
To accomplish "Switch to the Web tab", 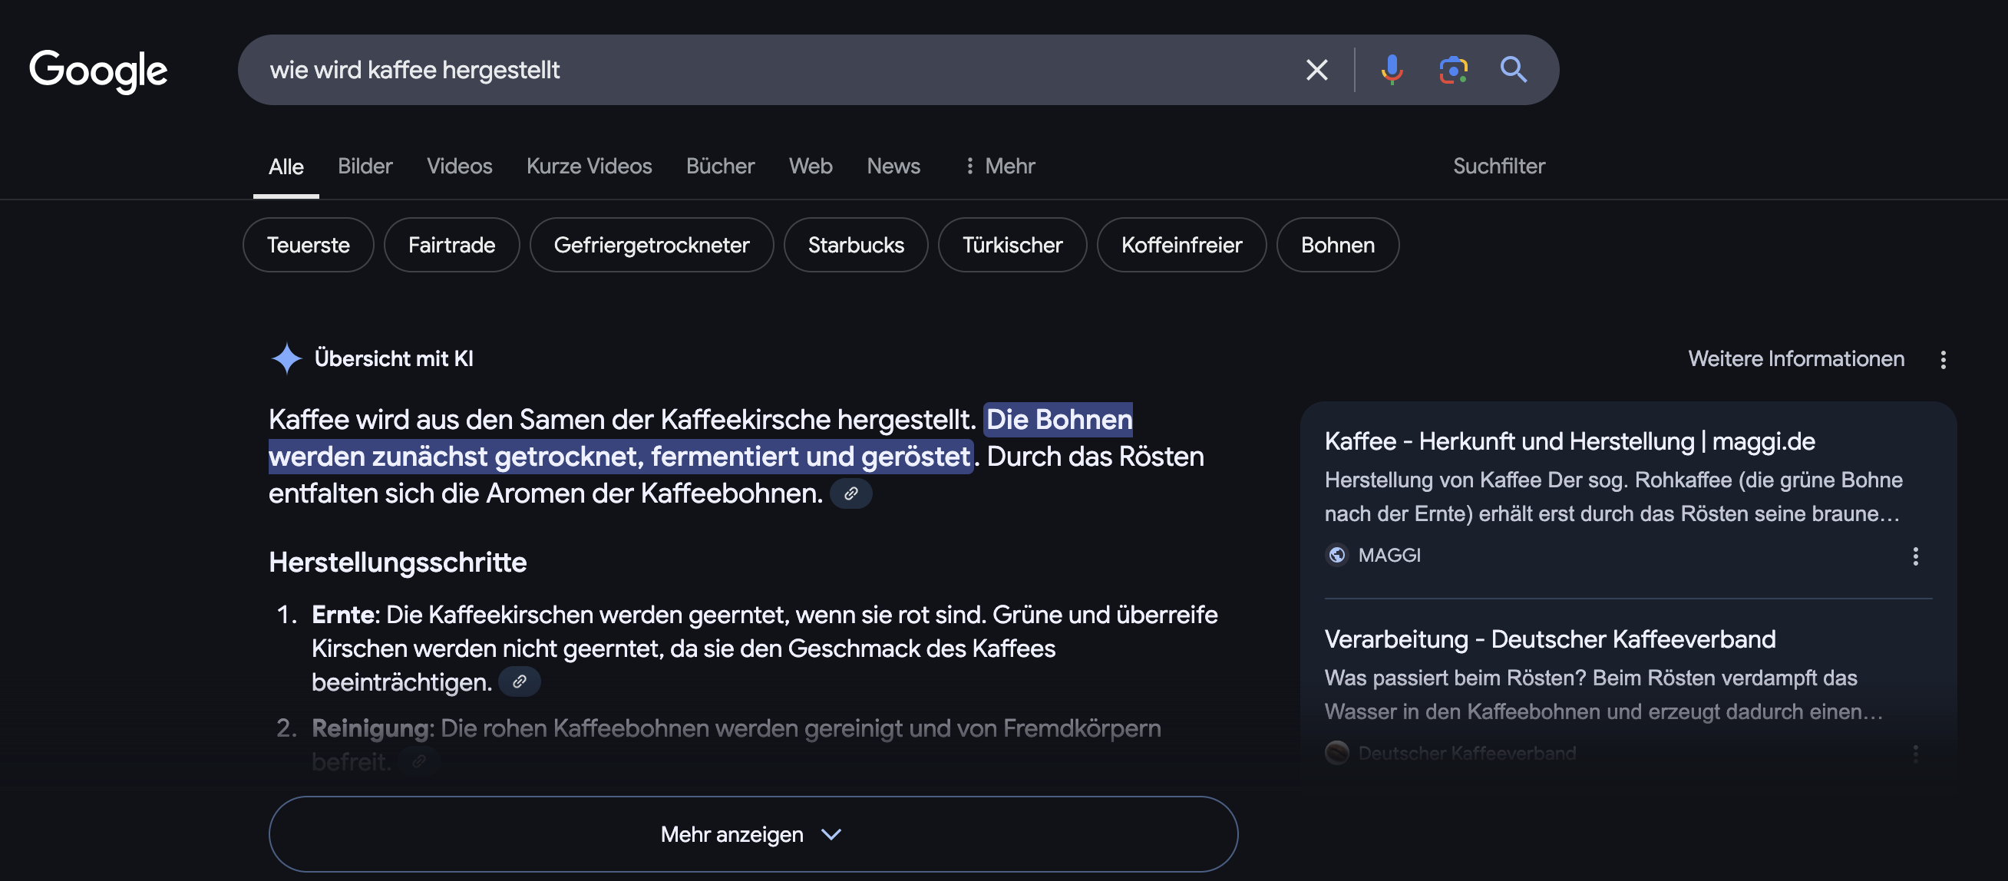I will 811,166.
